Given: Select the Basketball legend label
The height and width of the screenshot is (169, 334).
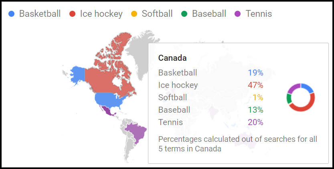Looking at the screenshot, I should click(40, 14).
